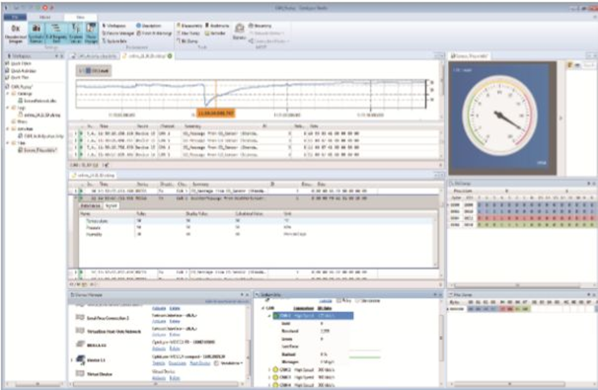Select the Screen_Flowdata item in workspace tree
The height and width of the screenshot is (390, 598).
point(37,150)
